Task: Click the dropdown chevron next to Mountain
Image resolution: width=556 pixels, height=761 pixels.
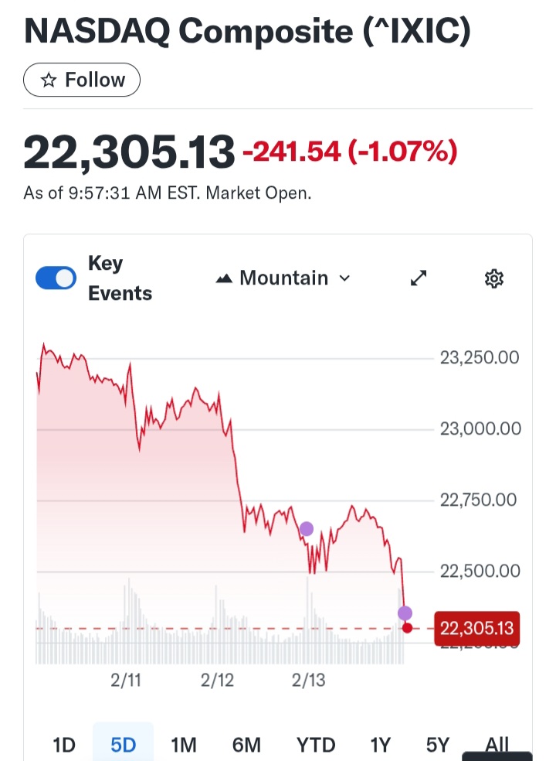Action: [x=345, y=278]
